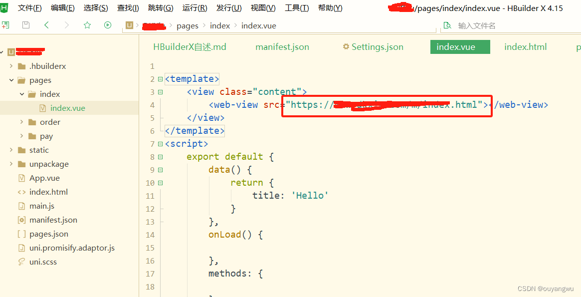Go back with the left arrow icon
The image size is (581, 297).
click(46, 25)
